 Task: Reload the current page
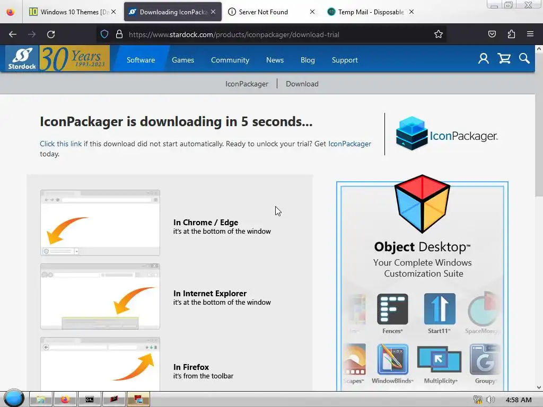[51, 34]
